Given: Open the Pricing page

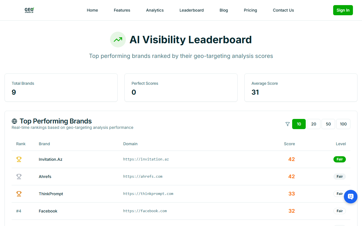Looking at the screenshot, I should pyautogui.click(x=251, y=10).
